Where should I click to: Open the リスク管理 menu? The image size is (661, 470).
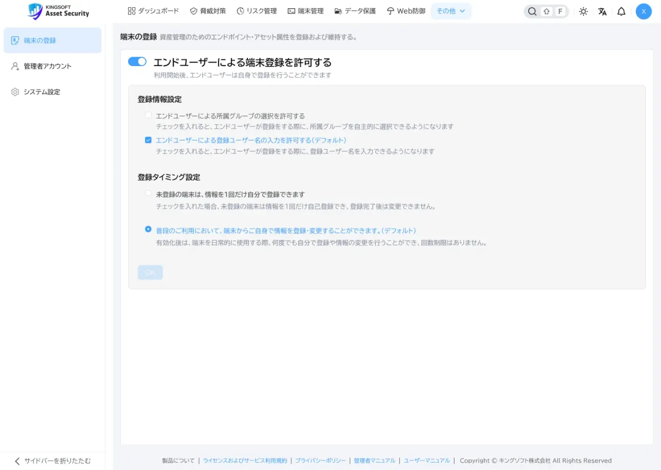[257, 11]
